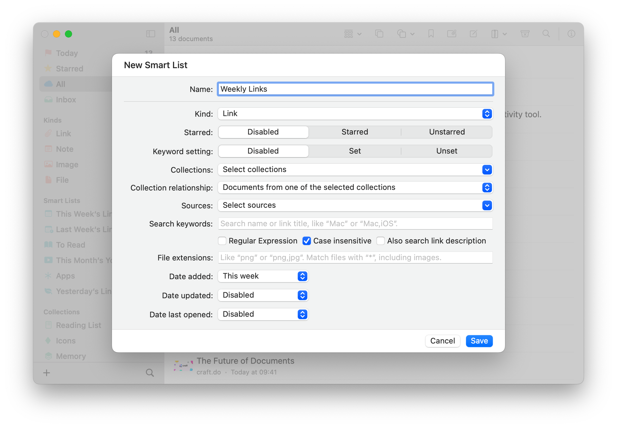Screen dimensions: 617x428
Task: Open the Select collections dropdown
Action: pos(355,170)
